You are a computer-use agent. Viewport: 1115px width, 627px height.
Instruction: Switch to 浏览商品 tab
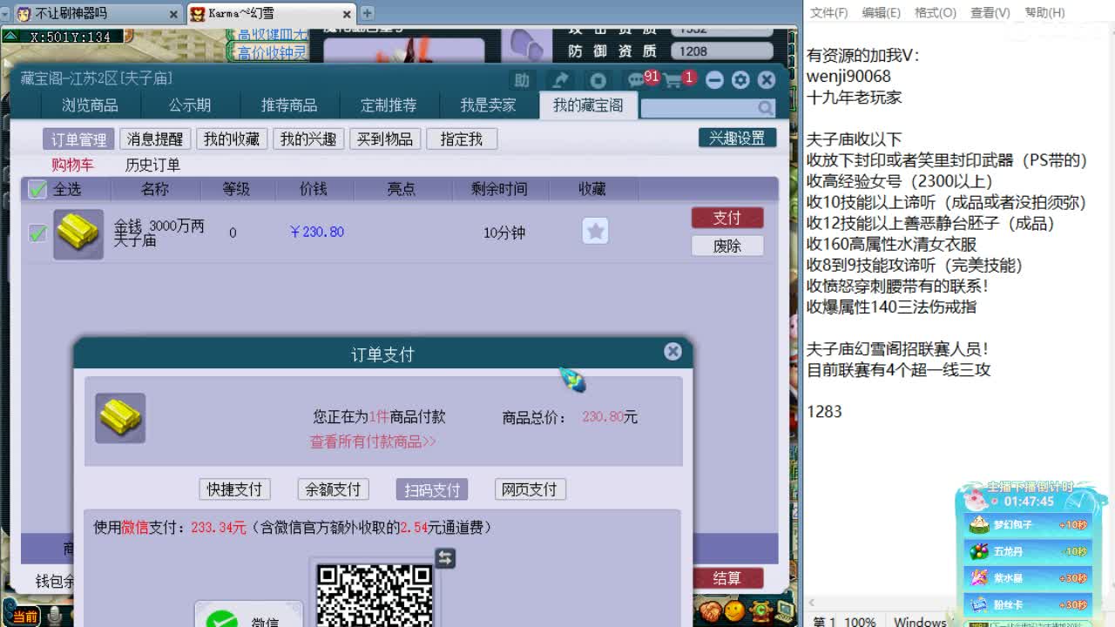90,105
